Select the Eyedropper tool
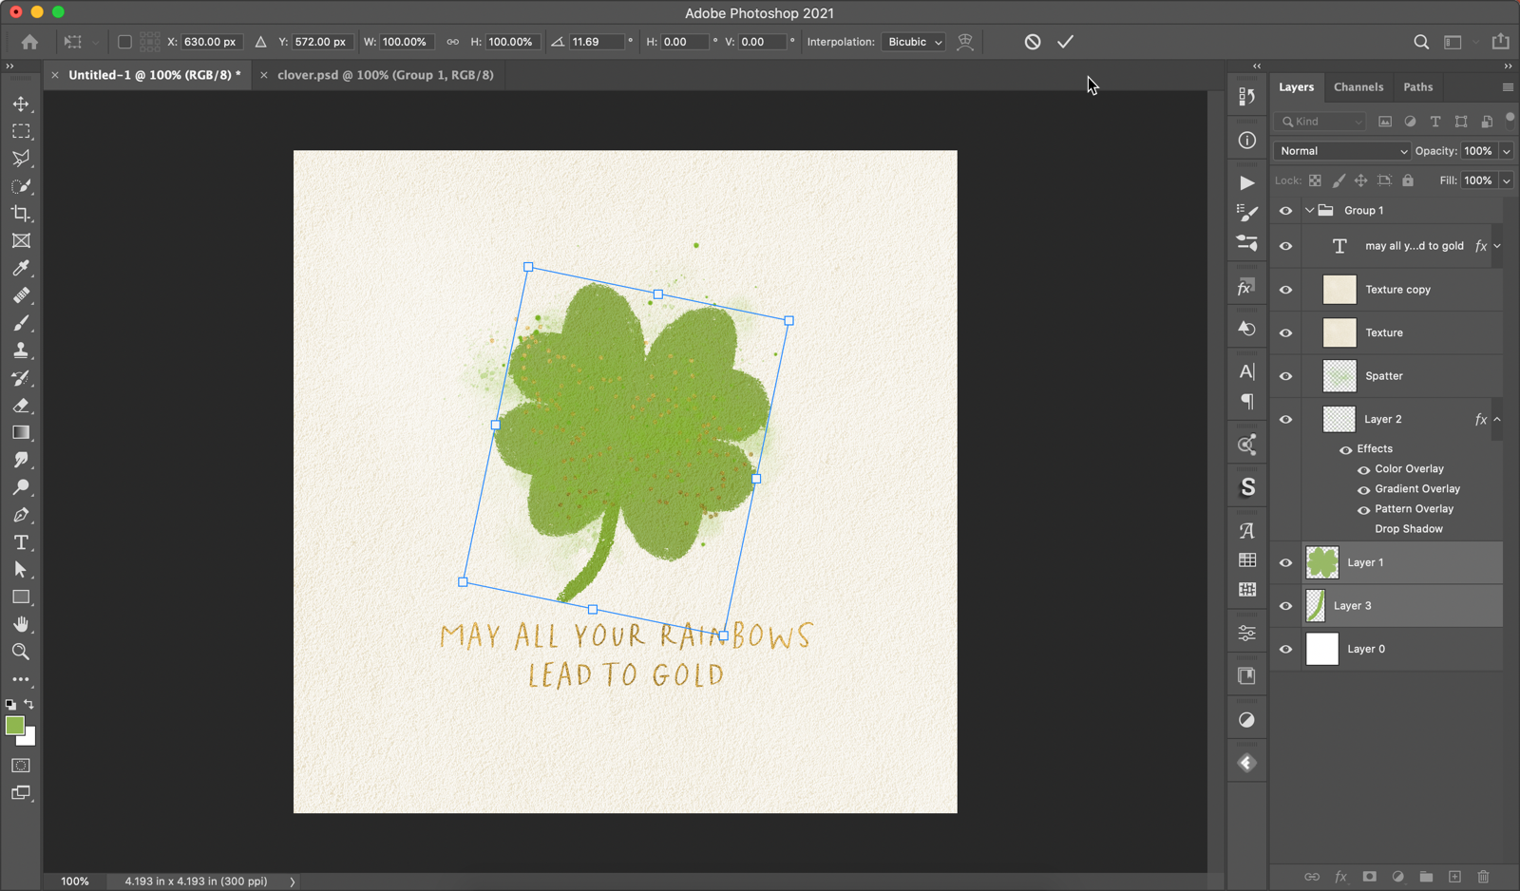The height and width of the screenshot is (891, 1520). tap(21, 269)
